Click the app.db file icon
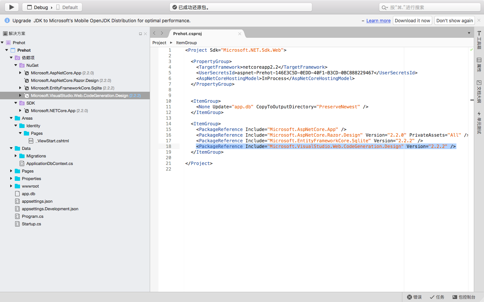484x302 pixels. (17, 194)
